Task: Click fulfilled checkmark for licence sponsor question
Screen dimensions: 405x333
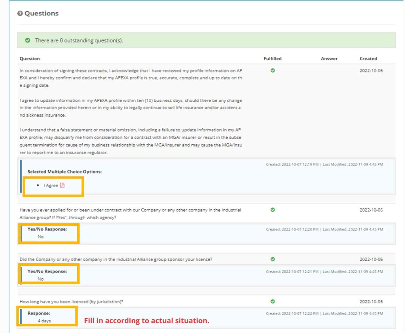Action: pyautogui.click(x=273, y=259)
